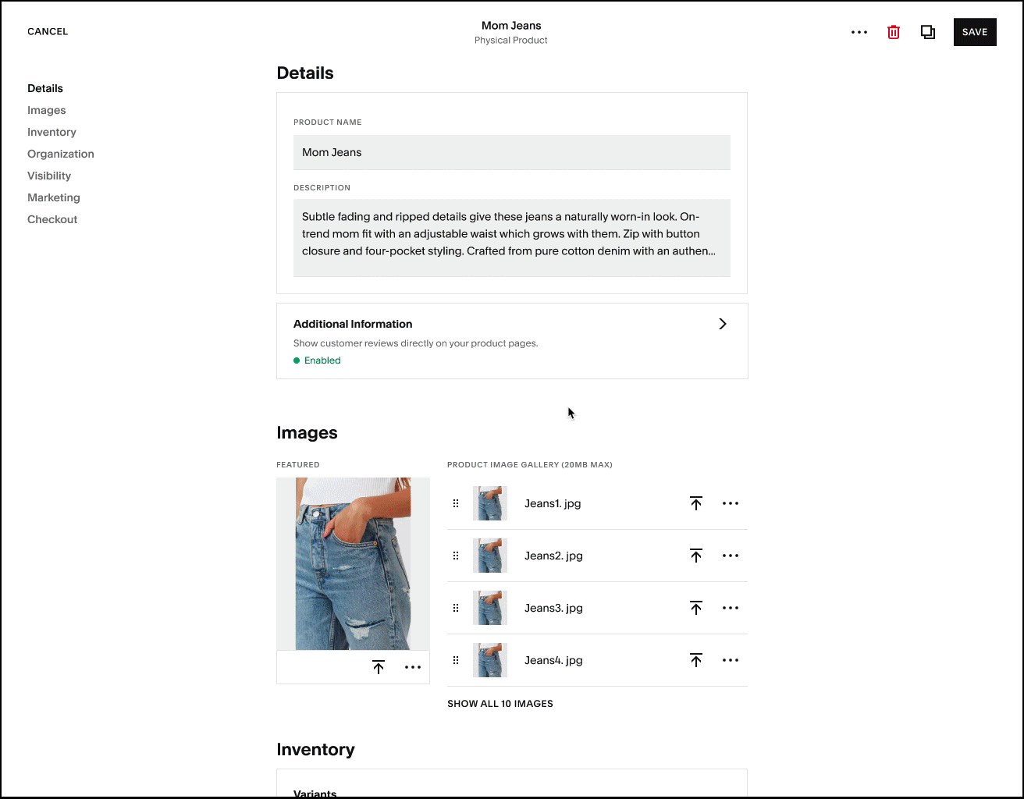
Task: Open featured image more options
Action: (x=413, y=667)
